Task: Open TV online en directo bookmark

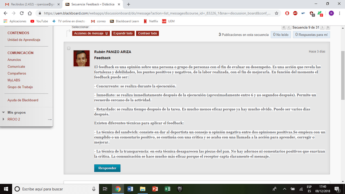Action: click(x=69, y=21)
